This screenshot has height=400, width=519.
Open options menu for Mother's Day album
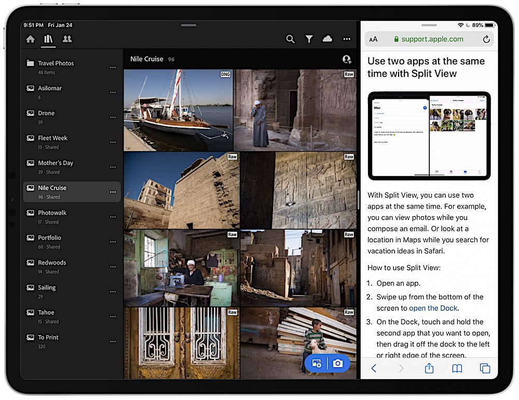(113, 167)
